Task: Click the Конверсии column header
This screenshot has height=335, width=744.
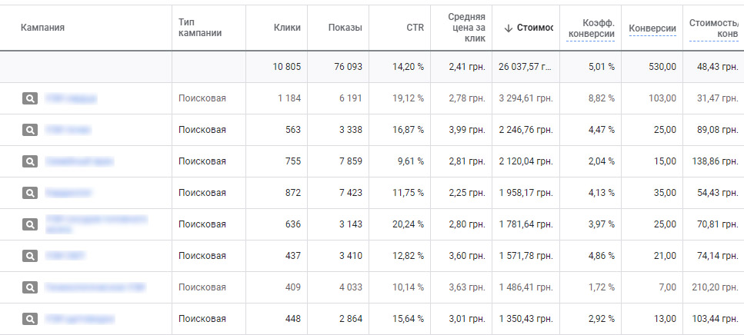Action: tap(652, 28)
